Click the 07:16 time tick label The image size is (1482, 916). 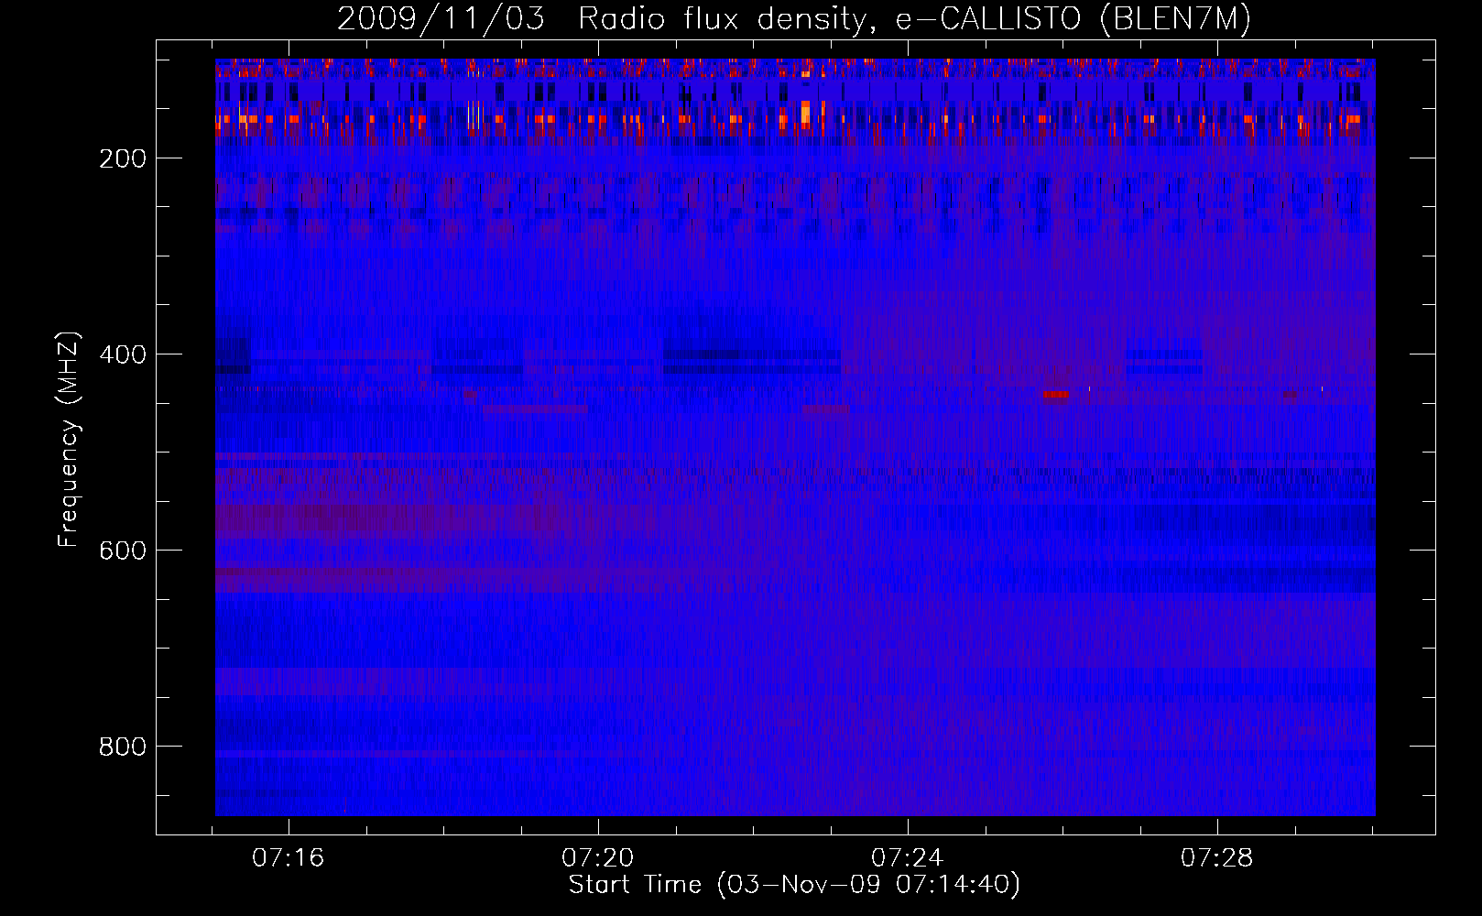pos(289,858)
